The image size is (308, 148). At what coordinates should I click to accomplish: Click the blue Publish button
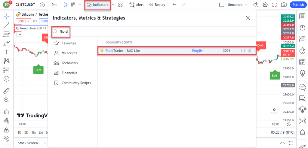pos(298,5)
